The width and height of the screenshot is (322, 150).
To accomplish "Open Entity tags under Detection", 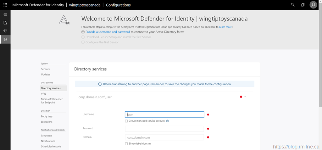I will (47, 117).
